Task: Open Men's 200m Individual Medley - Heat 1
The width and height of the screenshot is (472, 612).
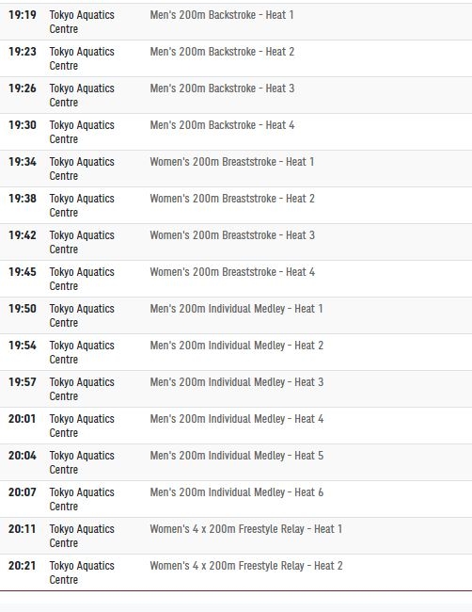Action: [x=237, y=308]
